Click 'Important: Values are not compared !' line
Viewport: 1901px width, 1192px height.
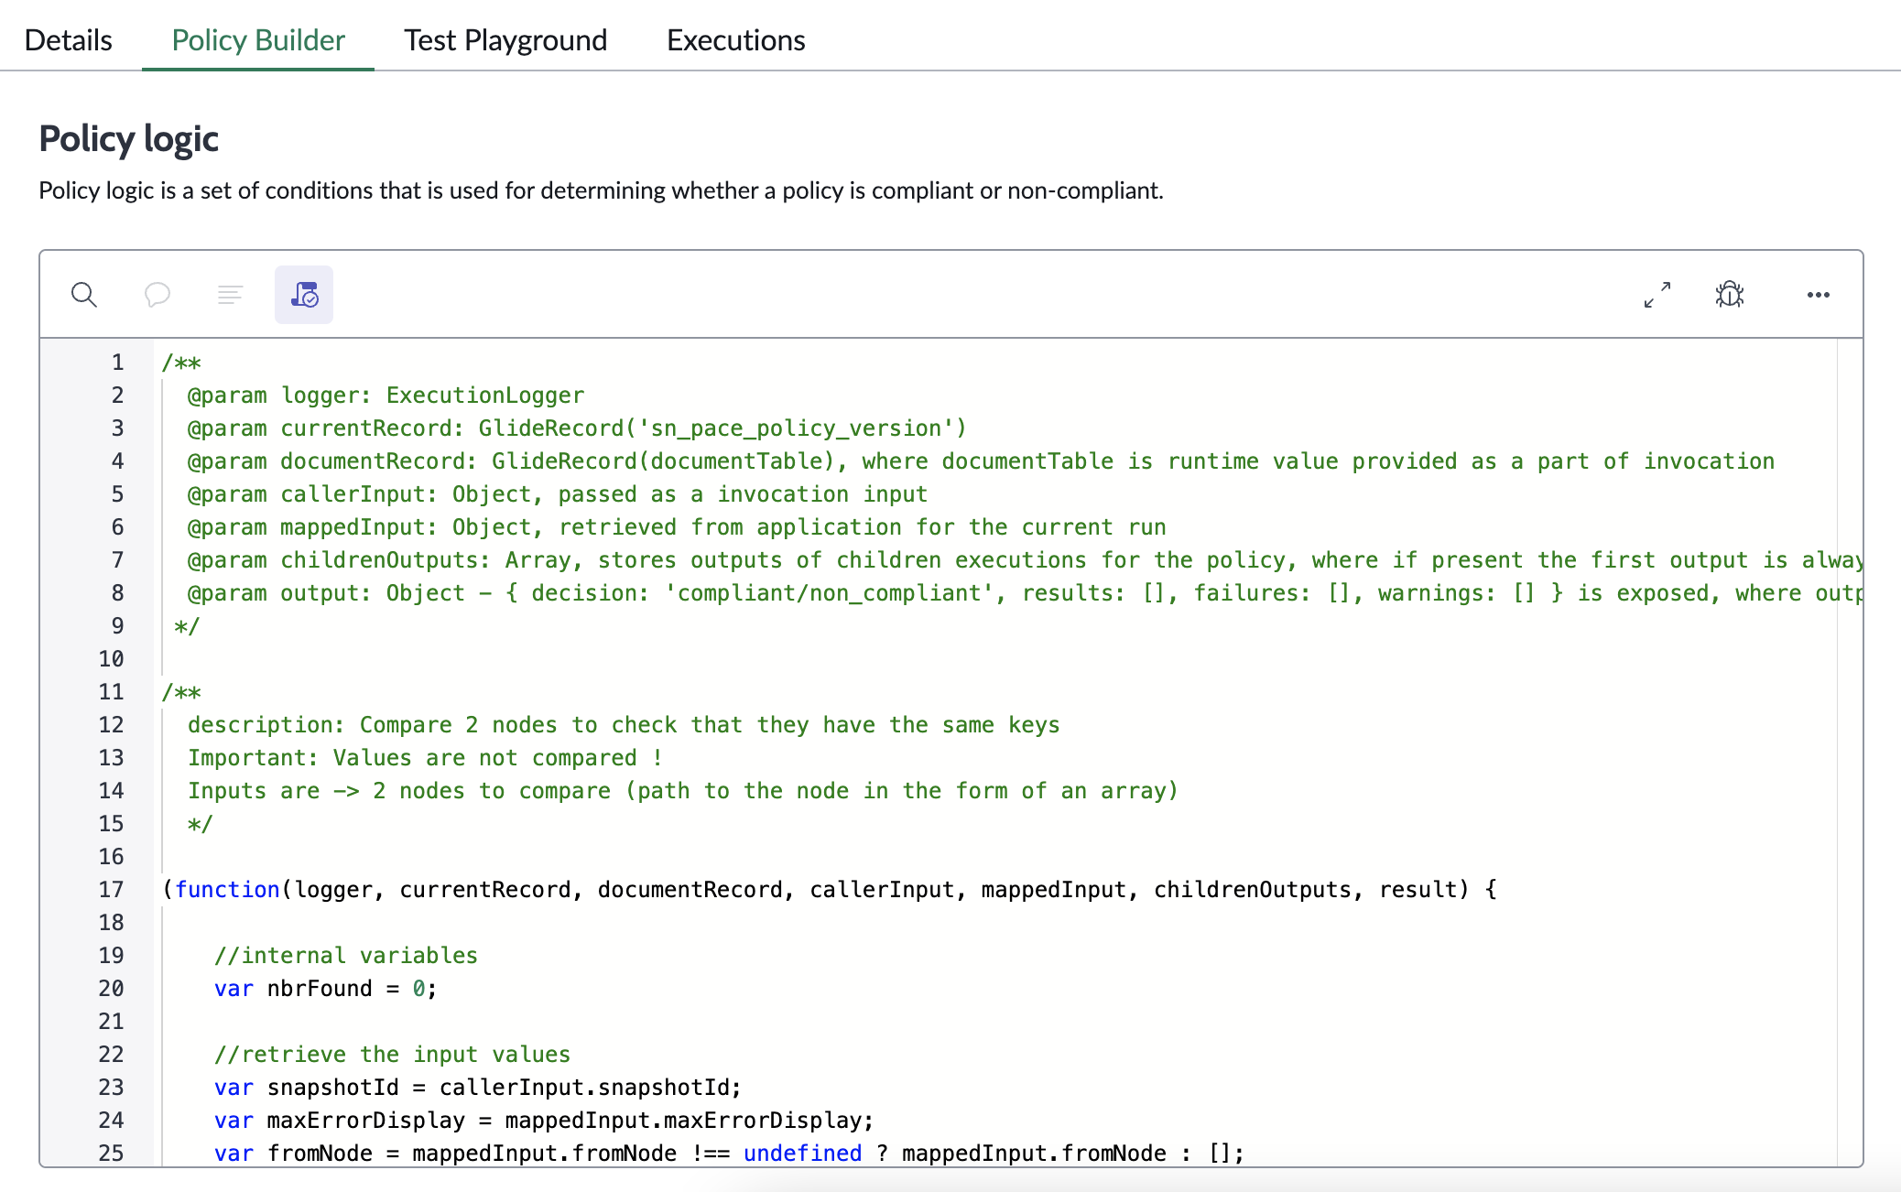coord(425,758)
